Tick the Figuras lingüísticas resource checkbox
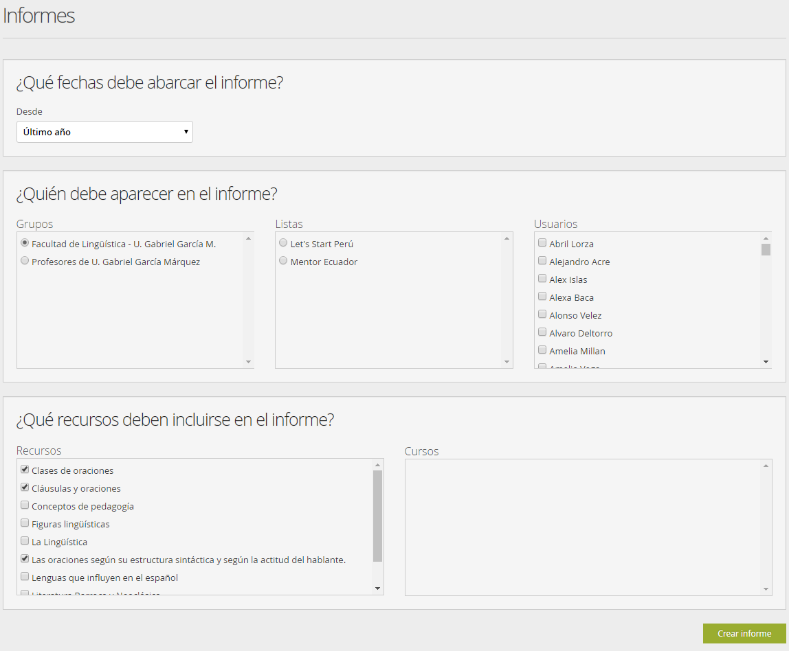 tap(25, 523)
